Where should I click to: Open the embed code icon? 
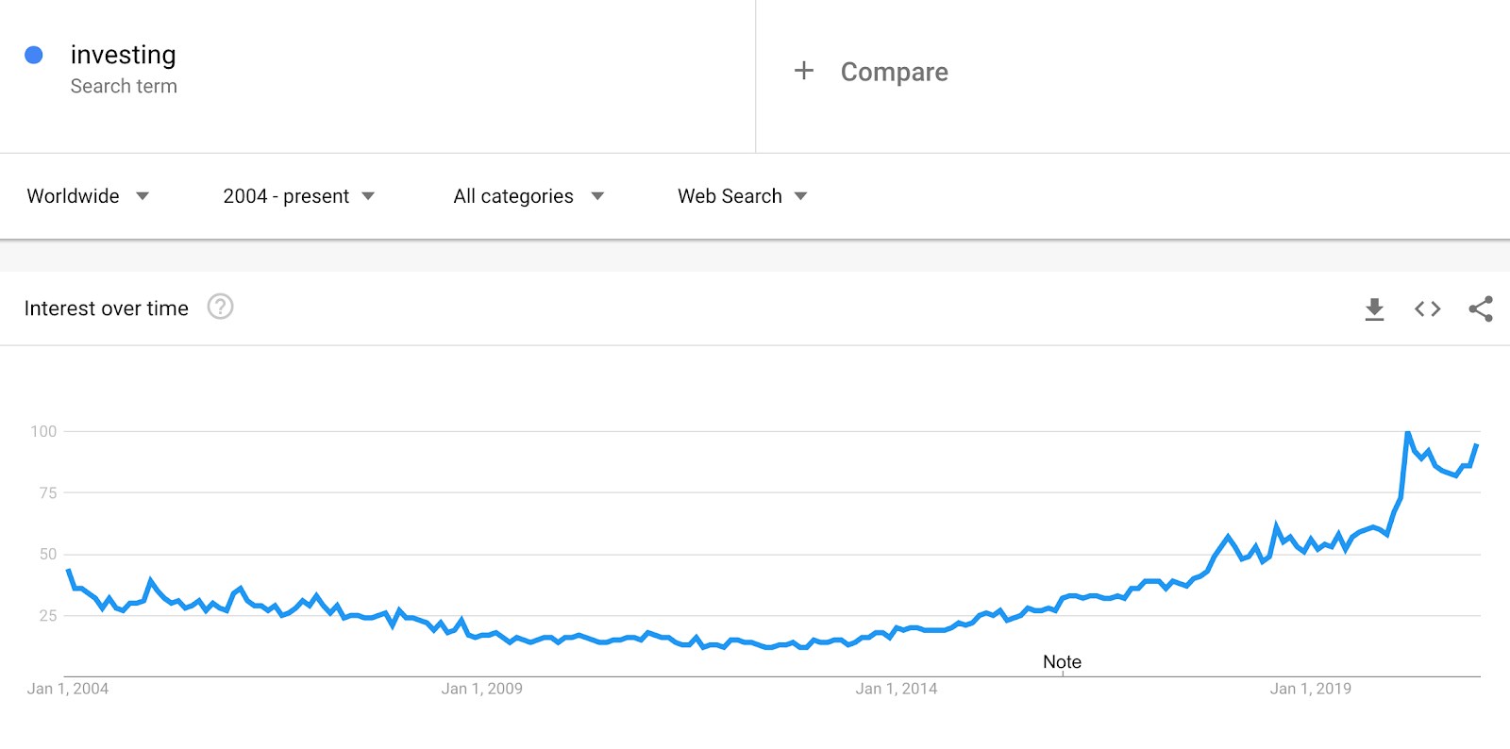[1427, 308]
